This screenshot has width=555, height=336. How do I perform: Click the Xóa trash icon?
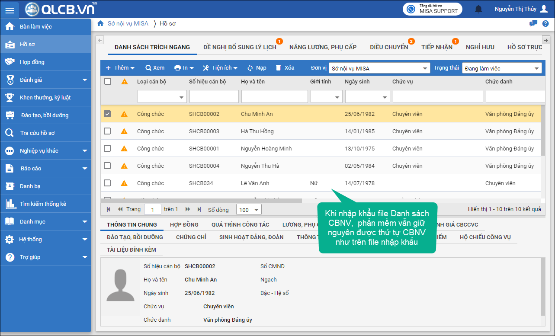point(279,68)
